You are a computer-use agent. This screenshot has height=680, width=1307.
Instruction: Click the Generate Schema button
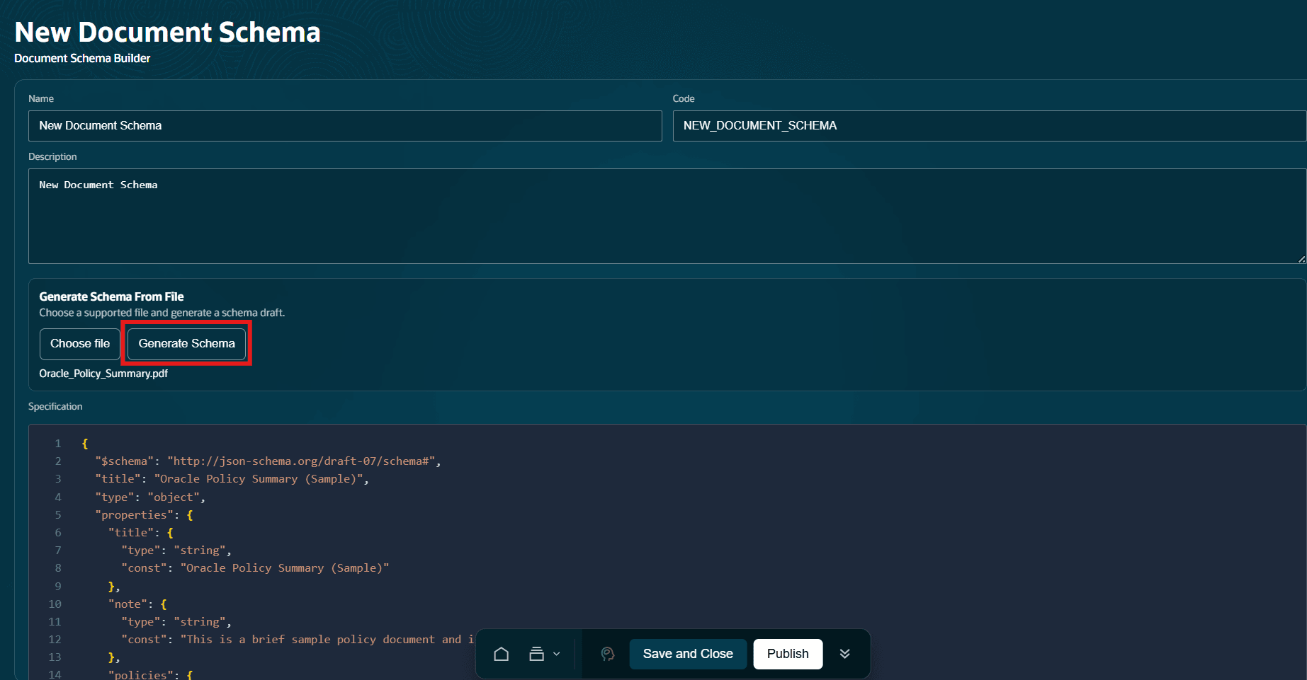[187, 344]
